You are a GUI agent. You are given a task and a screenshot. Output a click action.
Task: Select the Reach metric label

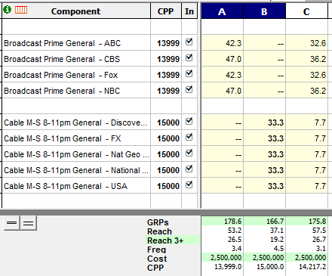pyautogui.click(x=159, y=231)
